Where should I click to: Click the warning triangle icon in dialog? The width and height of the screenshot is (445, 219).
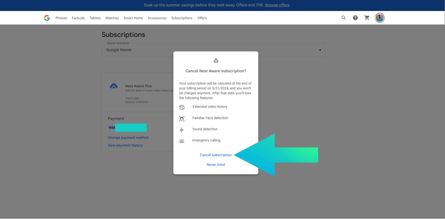coord(216,60)
